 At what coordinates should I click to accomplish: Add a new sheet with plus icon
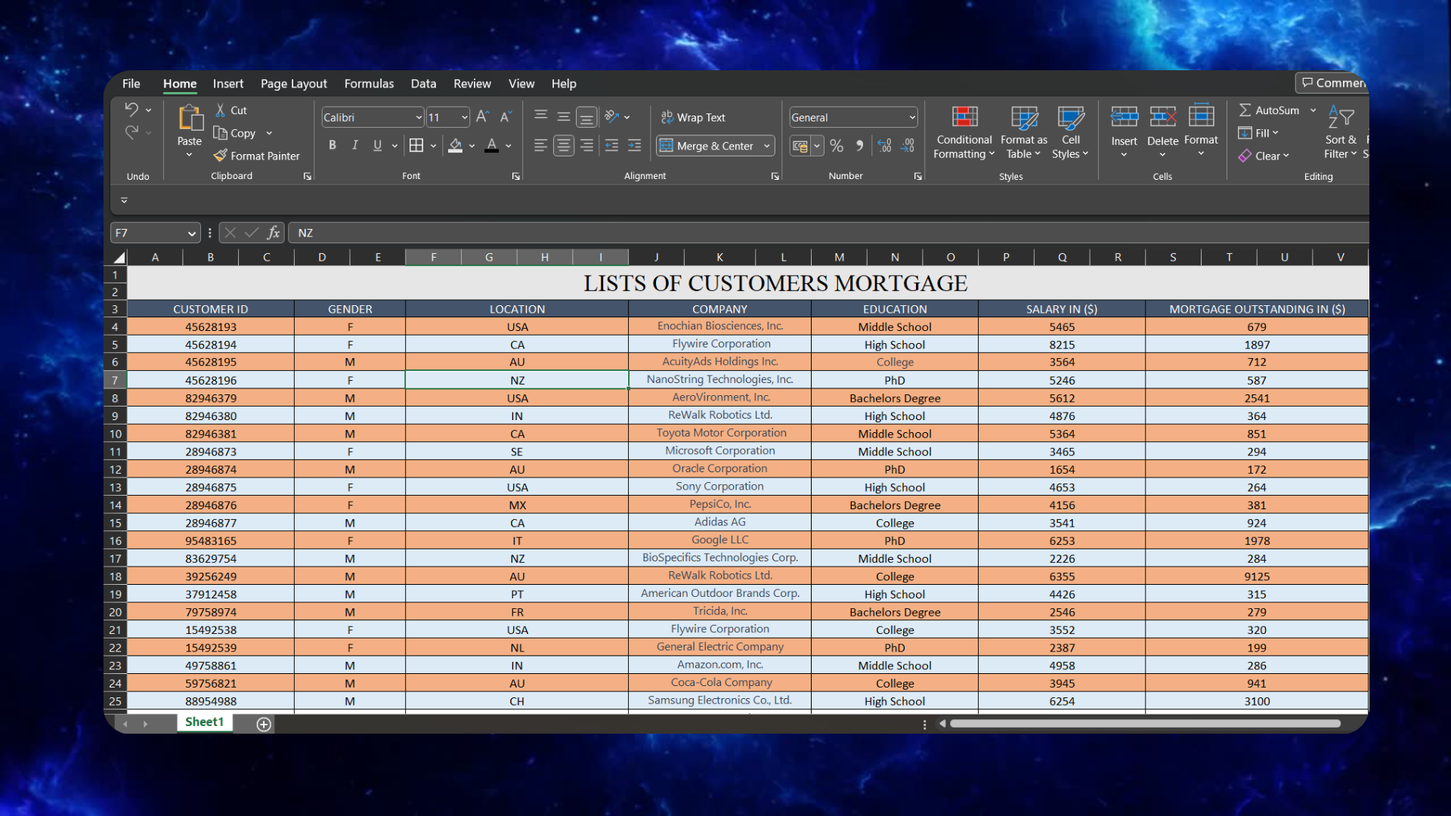pyautogui.click(x=264, y=725)
